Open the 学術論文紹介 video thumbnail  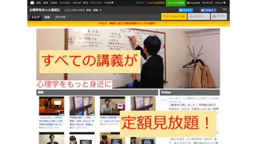[82, 106]
